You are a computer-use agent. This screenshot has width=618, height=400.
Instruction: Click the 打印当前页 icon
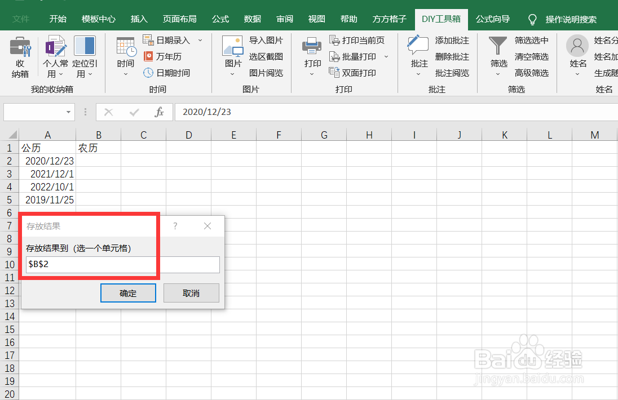click(x=334, y=40)
